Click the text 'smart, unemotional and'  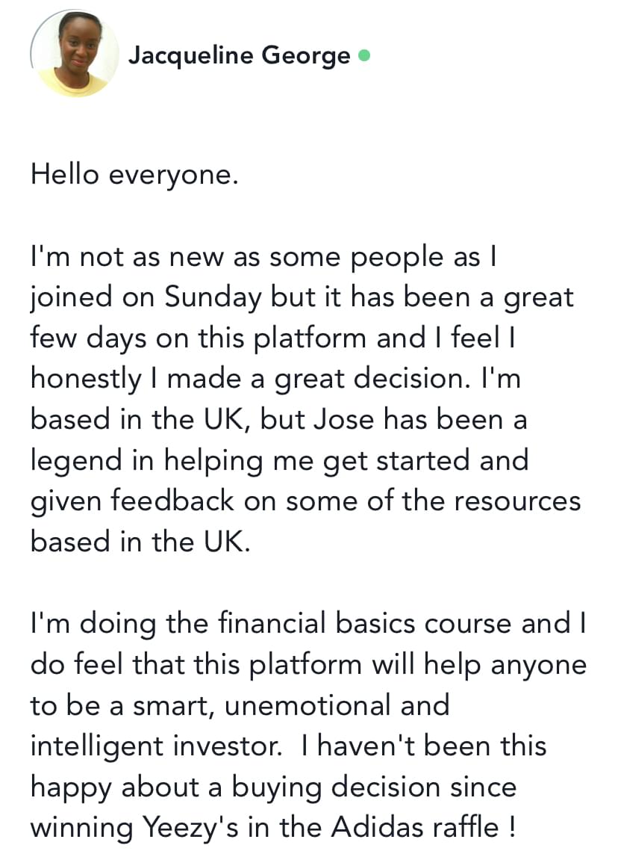click(x=291, y=705)
